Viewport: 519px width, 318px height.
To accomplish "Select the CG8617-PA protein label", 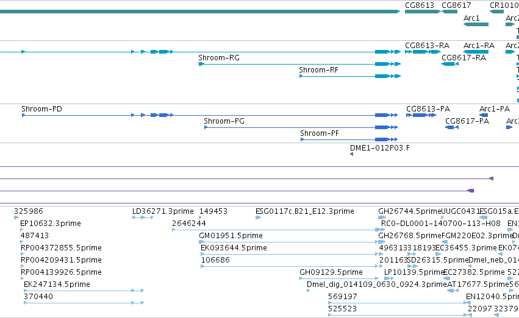I will point(467,121).
